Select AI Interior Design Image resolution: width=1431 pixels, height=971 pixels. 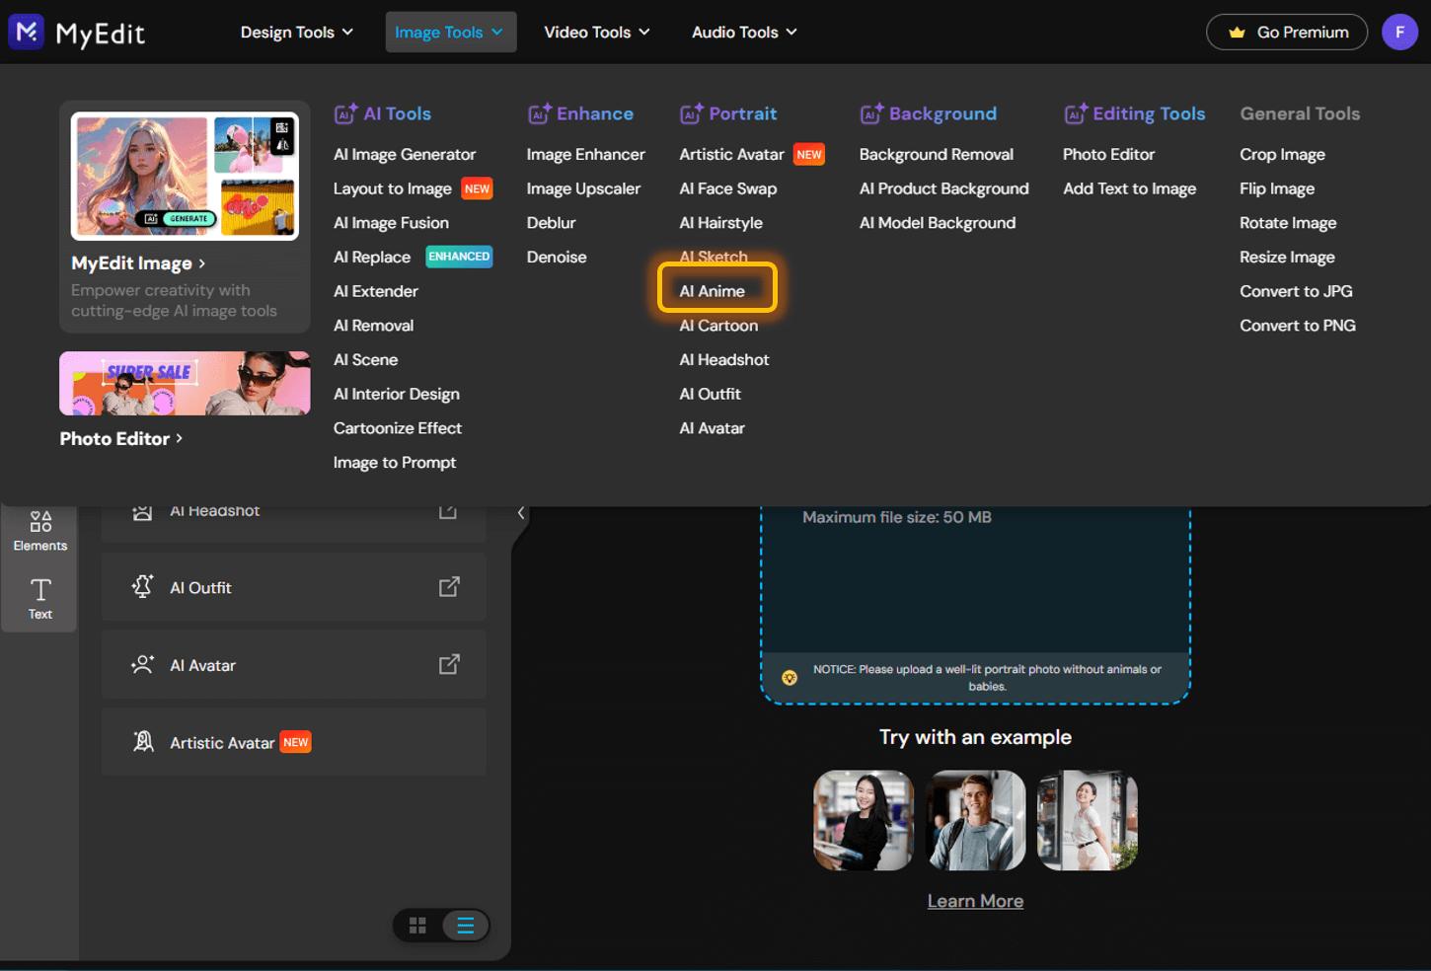(x=397, y=394)
